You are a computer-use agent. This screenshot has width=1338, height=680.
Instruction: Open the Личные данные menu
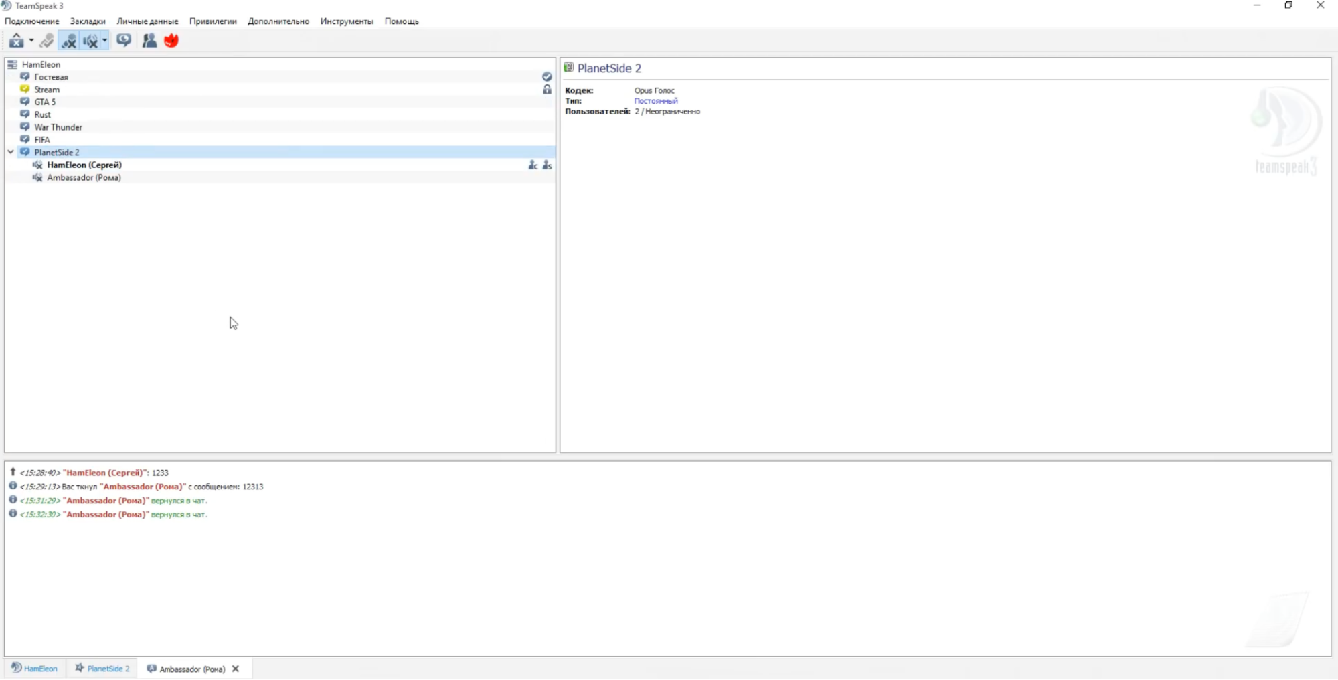point(147,21)
